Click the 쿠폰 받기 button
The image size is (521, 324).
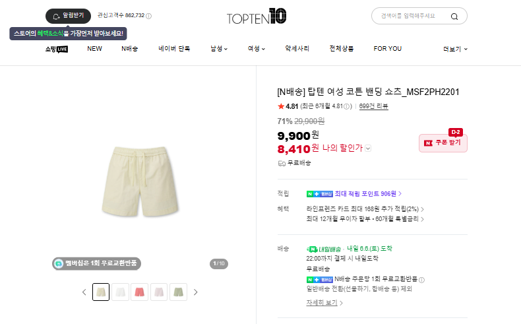coord(443,143)
